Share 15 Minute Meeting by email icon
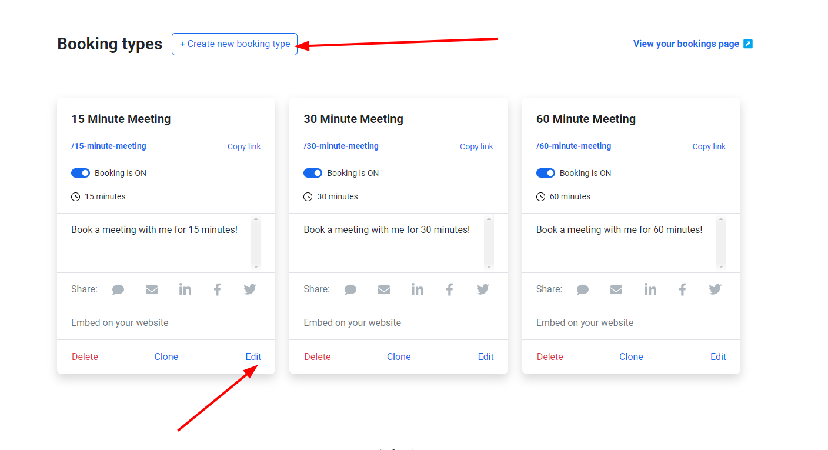The height and width of the screenshot is (450, 828). (152, 289)
